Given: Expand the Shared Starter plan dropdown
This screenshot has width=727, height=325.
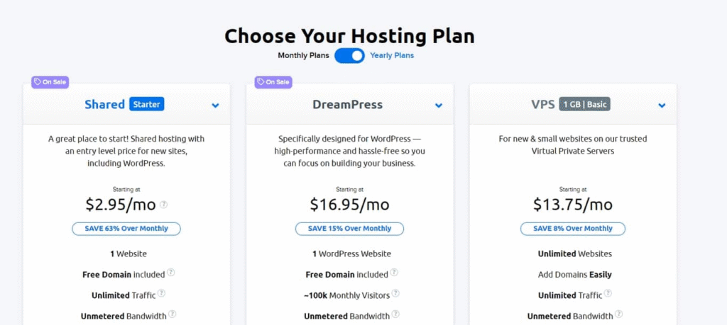Looking at the screenshot, I should tap(215, 106).
